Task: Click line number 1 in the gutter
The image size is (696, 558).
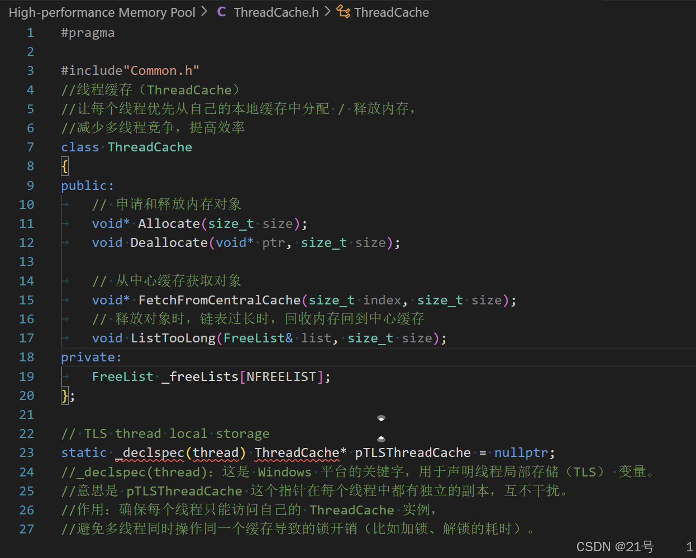Action: point(30,32)
